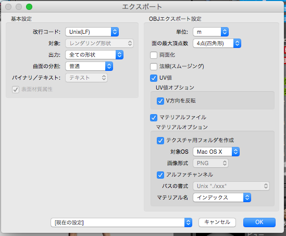Open the 曲面の分割 普通 dropdown
286x236 pixels.
tap(89, 66)
